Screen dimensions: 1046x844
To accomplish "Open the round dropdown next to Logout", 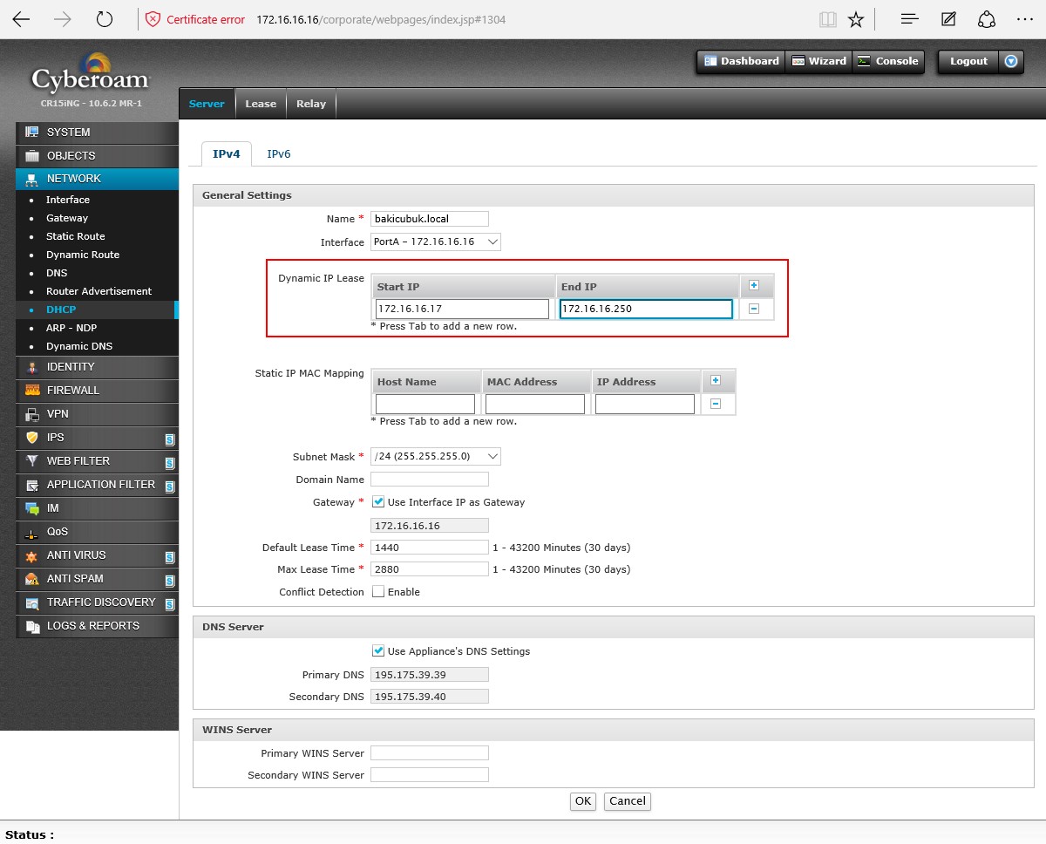I will (1011, 61).
